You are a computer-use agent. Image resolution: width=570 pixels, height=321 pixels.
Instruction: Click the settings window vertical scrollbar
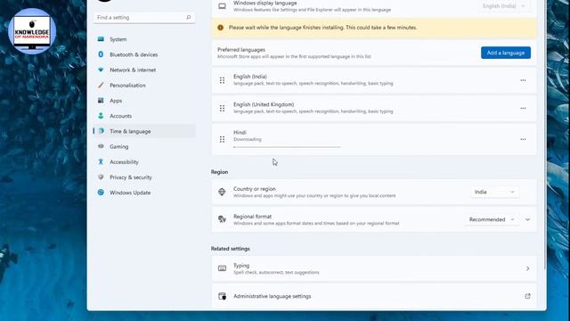click(x=544, y=135)
